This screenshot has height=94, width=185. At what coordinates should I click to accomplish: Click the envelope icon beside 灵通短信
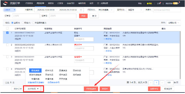tap(98, 3)
